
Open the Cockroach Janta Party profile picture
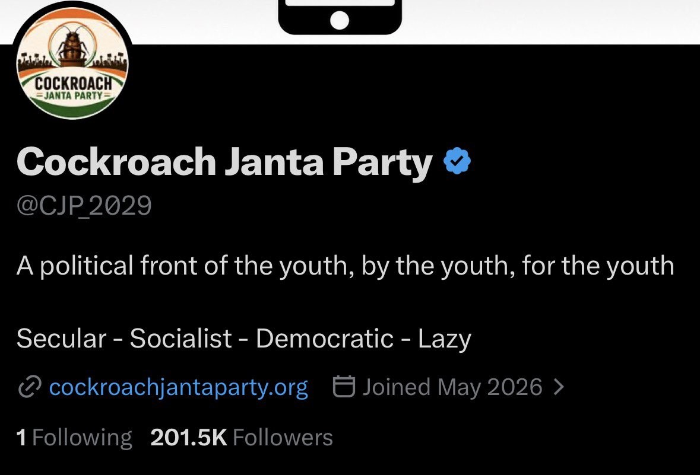pyautogui.click(x=73, y=66)
